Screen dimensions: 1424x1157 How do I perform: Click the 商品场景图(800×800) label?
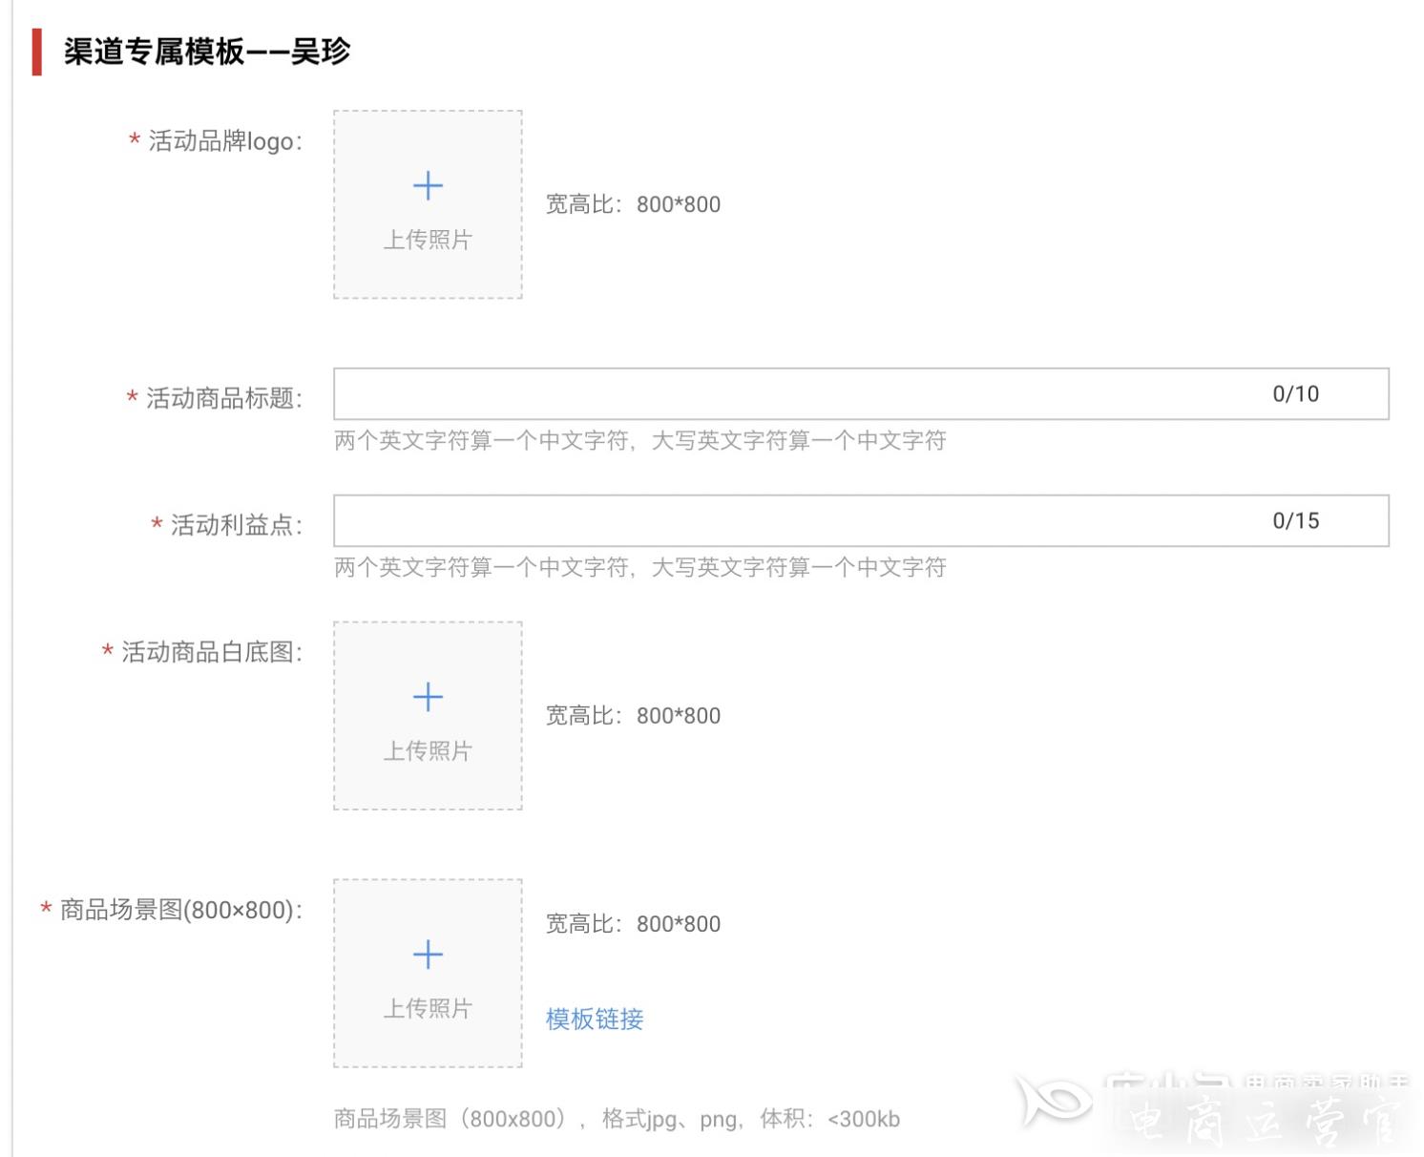(x=181, y=910)
